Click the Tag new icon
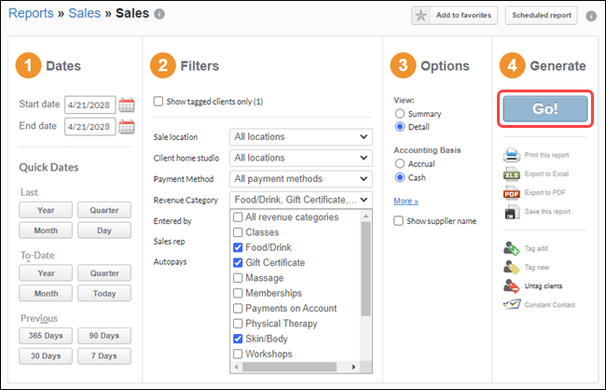This screenshot has height=390, width=606. (x=511, y=268)
